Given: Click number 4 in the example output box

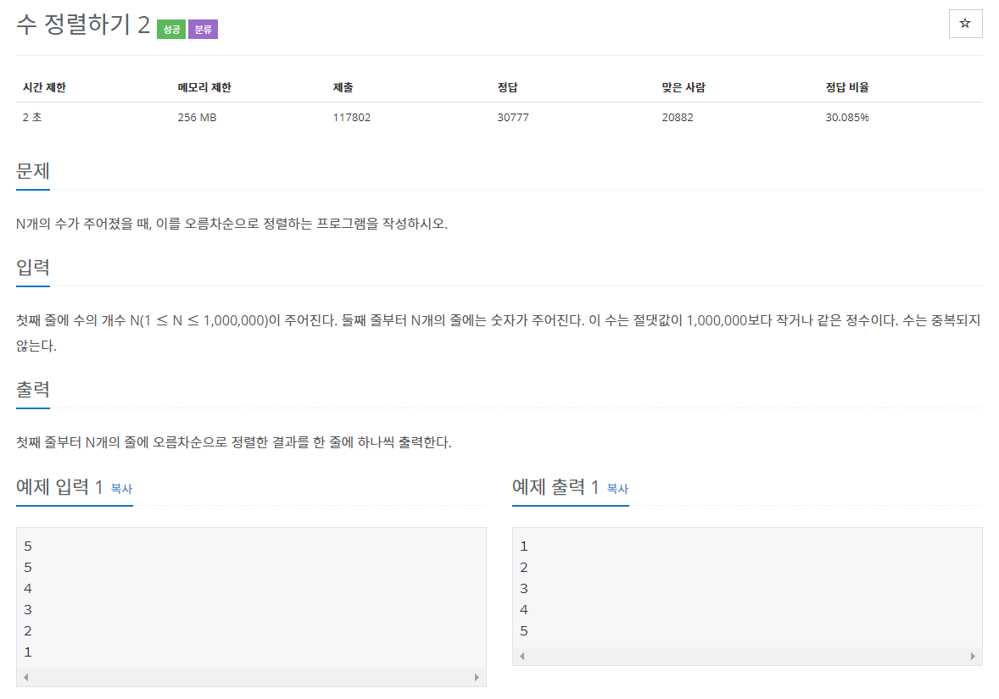Looking at the screenshot, I should [524, 609].
